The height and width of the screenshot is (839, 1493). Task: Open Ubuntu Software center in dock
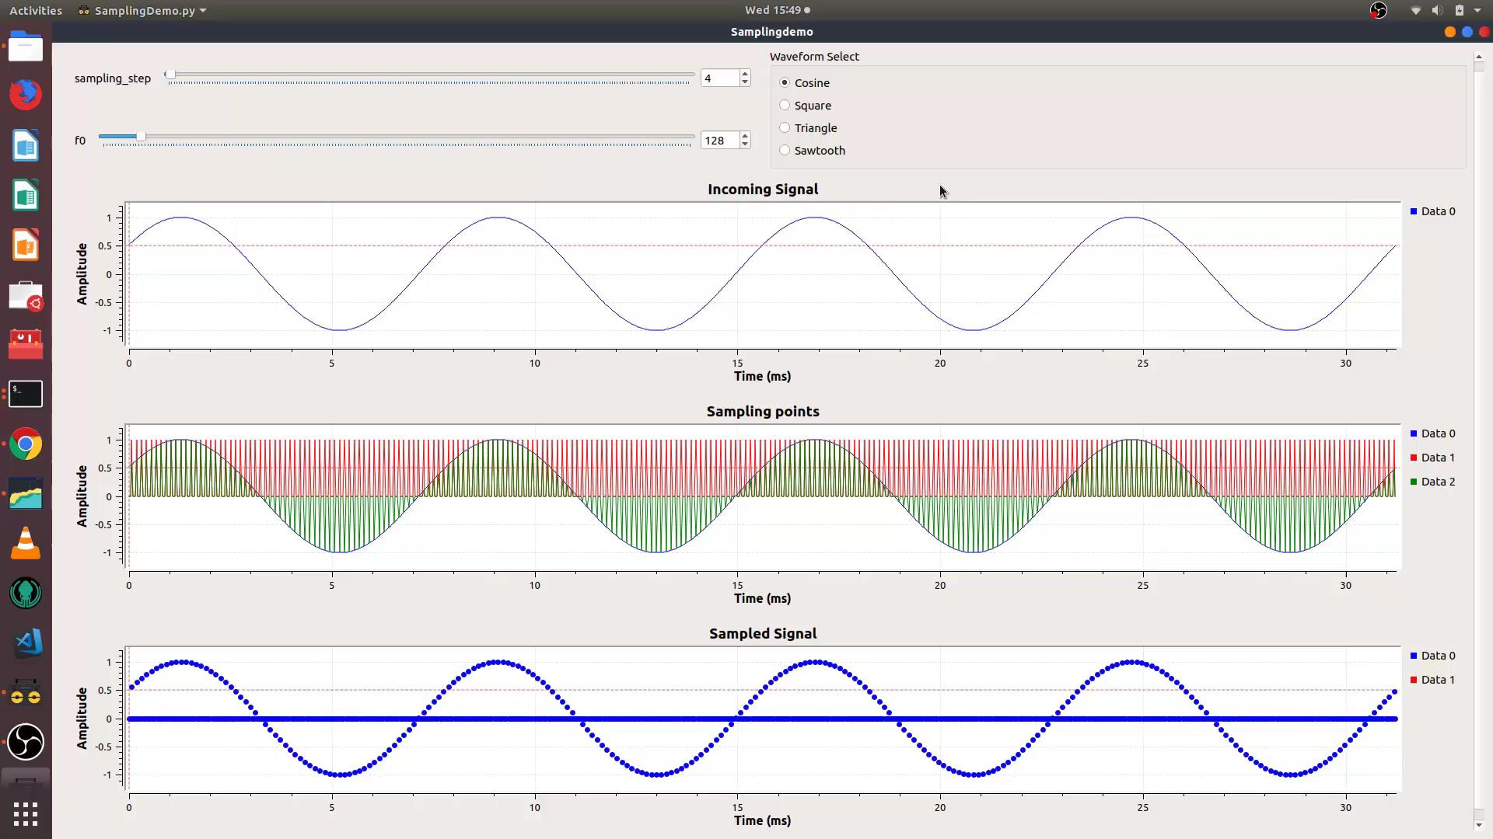coord(26,295)
